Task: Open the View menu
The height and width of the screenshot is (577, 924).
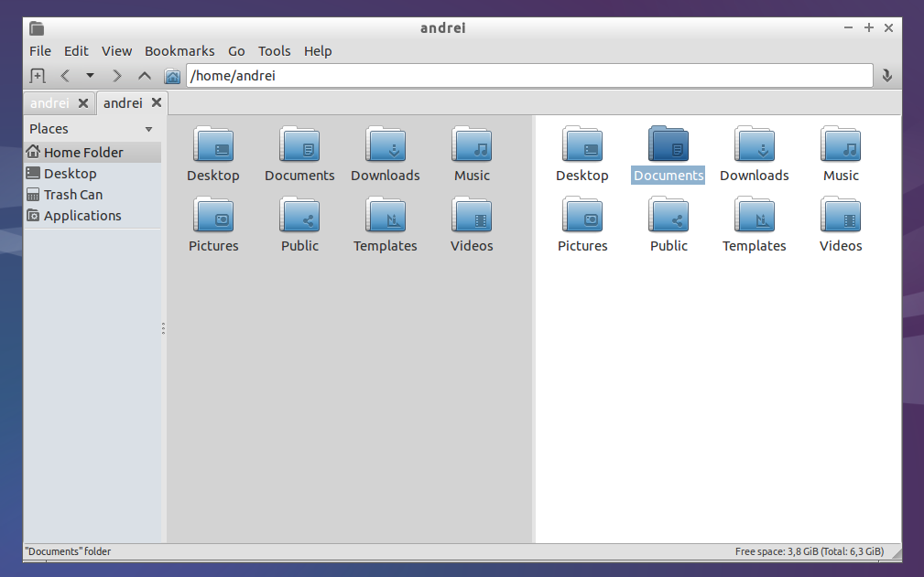Action: pyautogui.click(x=116, y=51)
